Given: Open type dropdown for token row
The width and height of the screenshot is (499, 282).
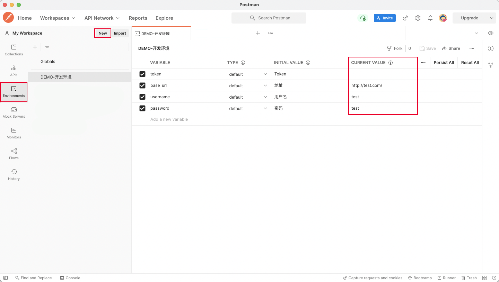Looking at the screenshot, I should [x=247, y=74].
